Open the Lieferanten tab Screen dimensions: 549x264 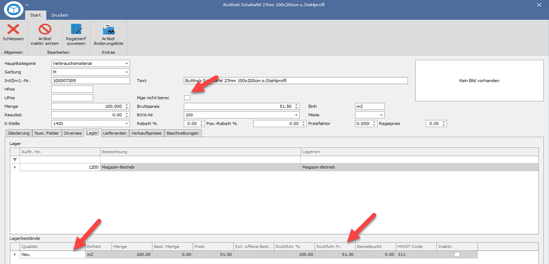pyautogui.click(x=115, y=133)
